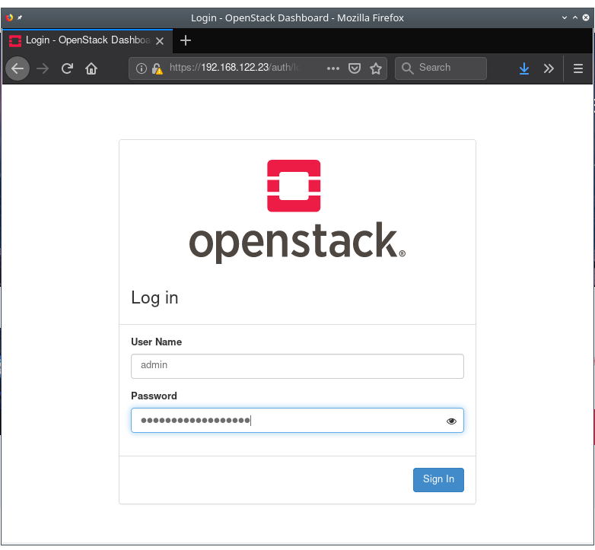Open the Firefox hamburger menu
The height and width of the screenshot is (550, 595).
[x=578, y=68]
